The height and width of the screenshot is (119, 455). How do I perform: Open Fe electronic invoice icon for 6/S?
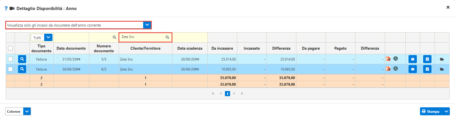pos(388,68)
